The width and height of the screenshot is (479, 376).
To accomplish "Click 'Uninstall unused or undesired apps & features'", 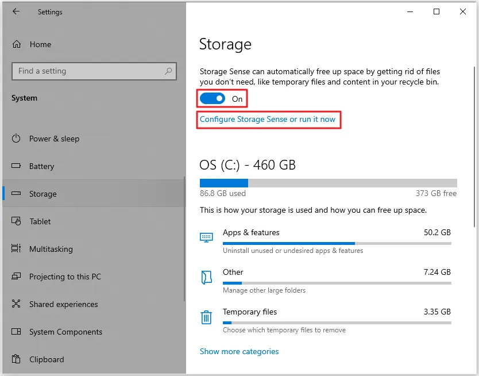I will click(x=293, y=251).
